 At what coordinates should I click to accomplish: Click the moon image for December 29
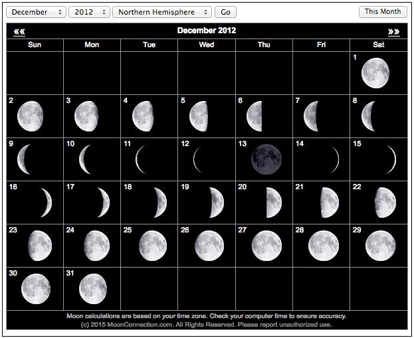pyautogui.click(x=381, y=246)
